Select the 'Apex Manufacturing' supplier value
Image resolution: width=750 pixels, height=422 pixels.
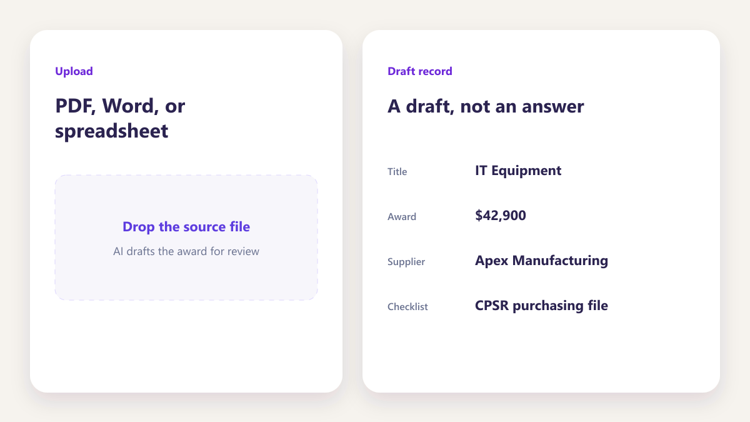pos(541,260)
